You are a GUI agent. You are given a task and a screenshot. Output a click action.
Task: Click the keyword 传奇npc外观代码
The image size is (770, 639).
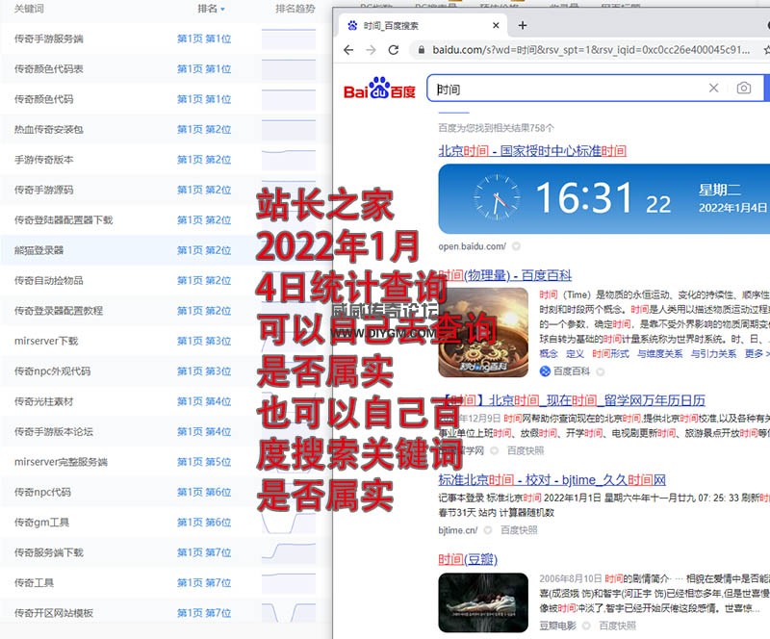click(52, 371)
